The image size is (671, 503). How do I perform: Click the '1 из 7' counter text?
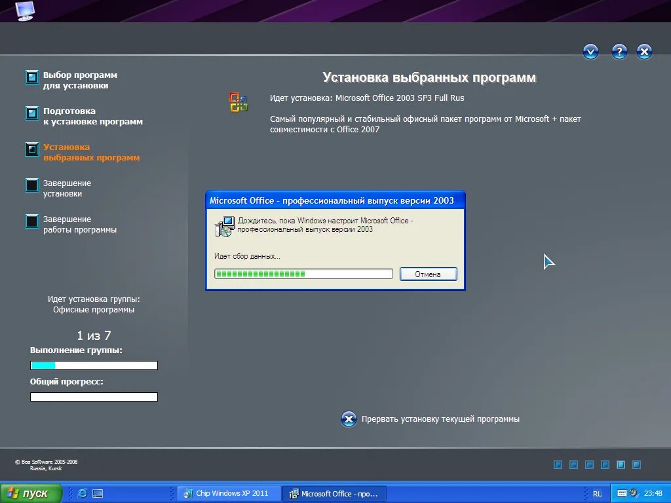pyautogui.click(x=94, y=336)
